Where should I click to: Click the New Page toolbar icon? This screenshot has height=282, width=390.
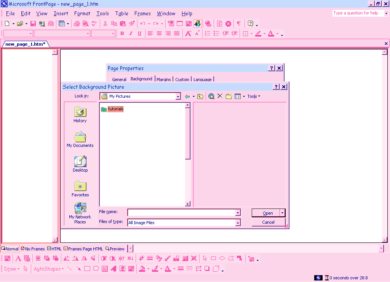tap(7, 24)
